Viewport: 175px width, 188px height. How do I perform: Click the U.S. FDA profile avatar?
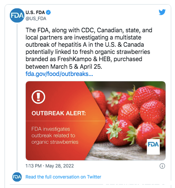click(17, 16)
